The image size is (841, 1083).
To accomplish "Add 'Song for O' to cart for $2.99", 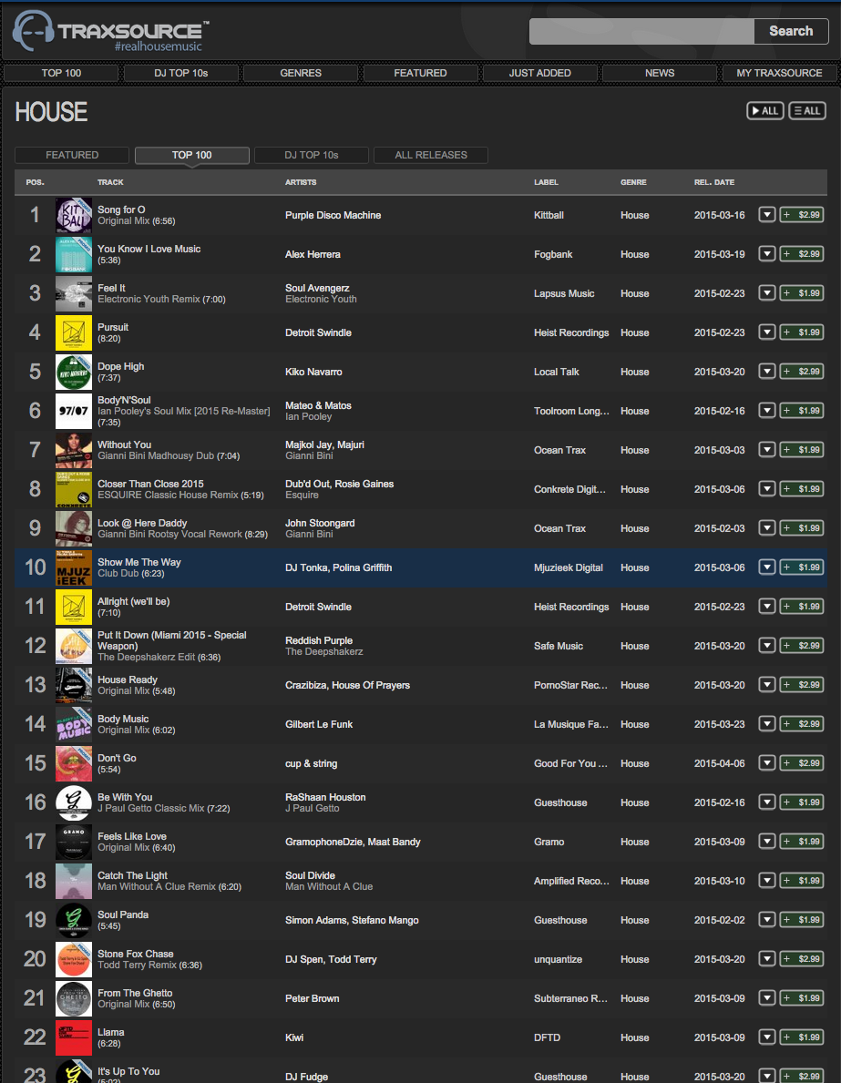I will click(802, 215).
